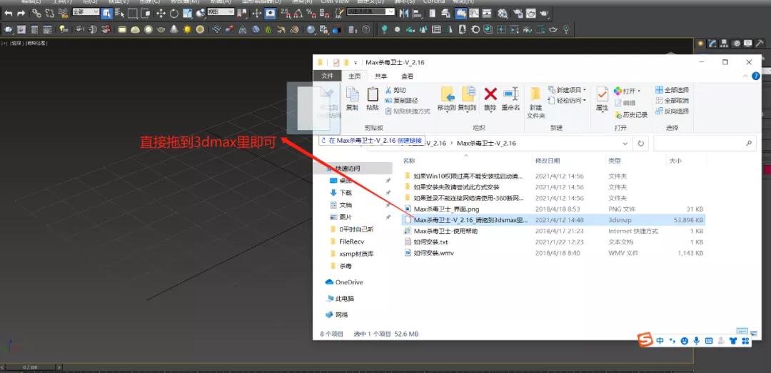Viewport: 771px width, 373px height.
Task: Click the Mirror tool icon
Action: pyautogui.click(x=405, y=14)
